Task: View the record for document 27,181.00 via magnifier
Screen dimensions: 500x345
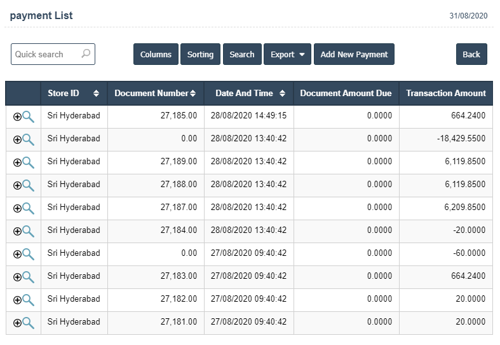Action: click(29, 322)
